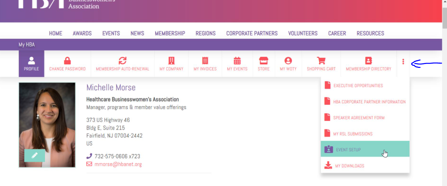This screenshot has height=186, width=447.
Task: Open the CORPORATE PARTNERS navigation menu
Action: [252, 33]
